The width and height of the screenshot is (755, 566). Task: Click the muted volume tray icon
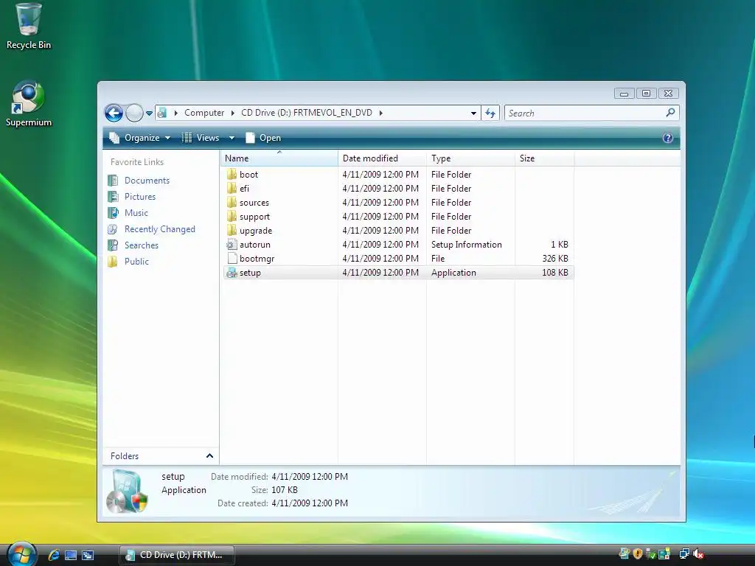pyautogui.click(x=697, y=554)
